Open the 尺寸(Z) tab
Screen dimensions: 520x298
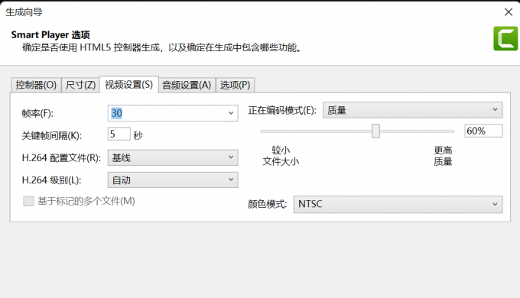click(x=80, y=85)
